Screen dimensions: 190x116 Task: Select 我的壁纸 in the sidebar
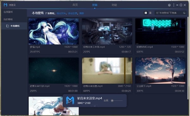pos(8,19)
